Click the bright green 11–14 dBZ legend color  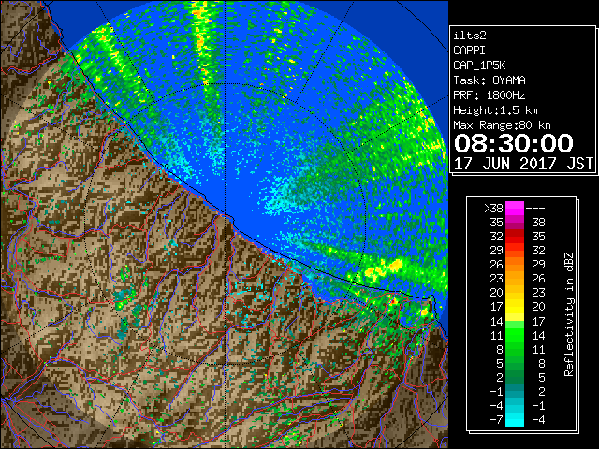515,335
